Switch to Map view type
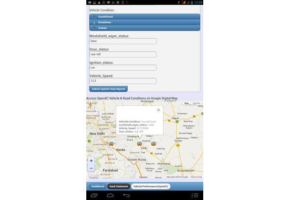 coord(187,103)
